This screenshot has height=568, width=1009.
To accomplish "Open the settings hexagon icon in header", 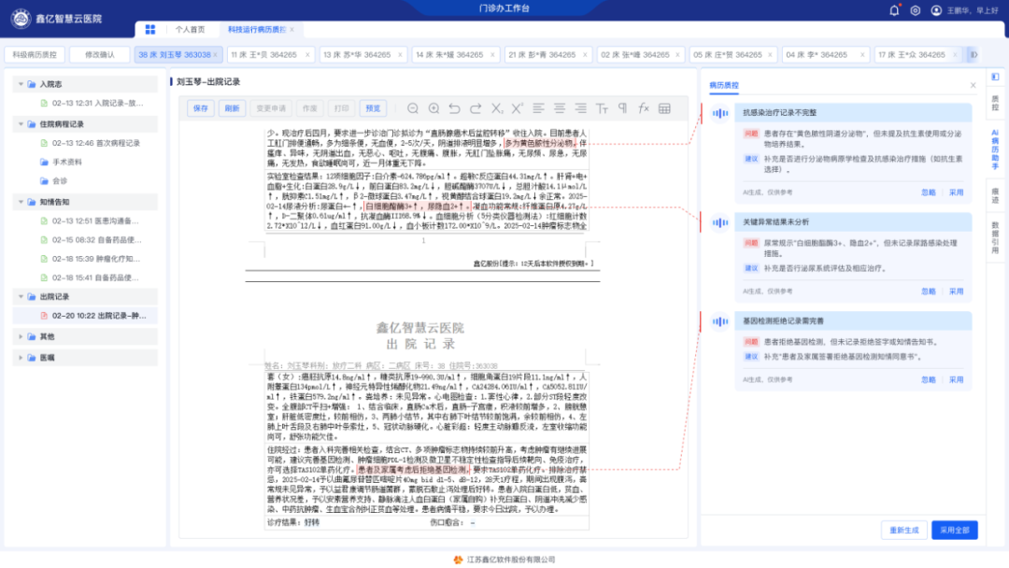I will pos(915,10).
